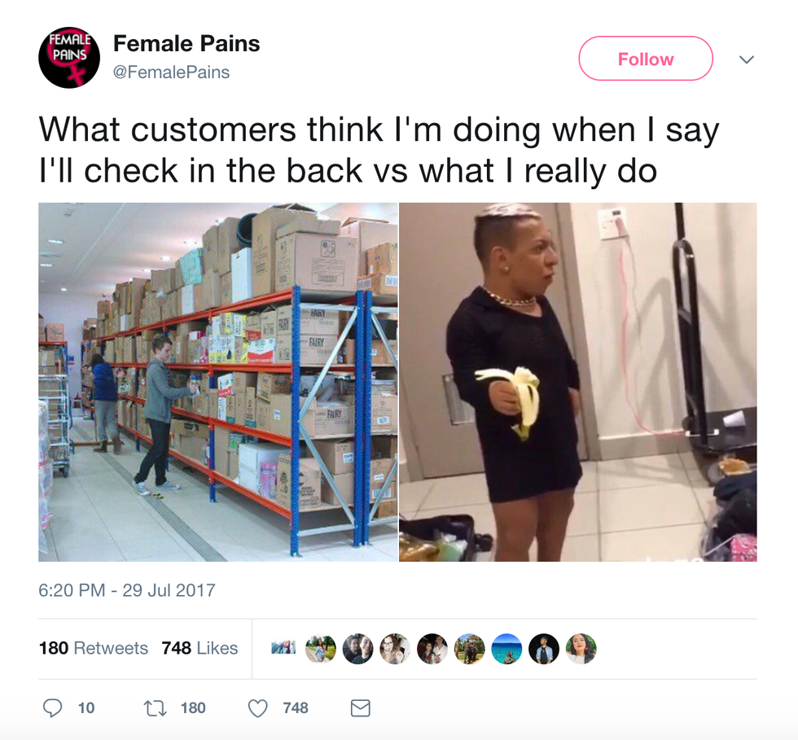Open the Female Pains profile avatar
The height and width of the screenshot is (740, 798).
[69, 58]
